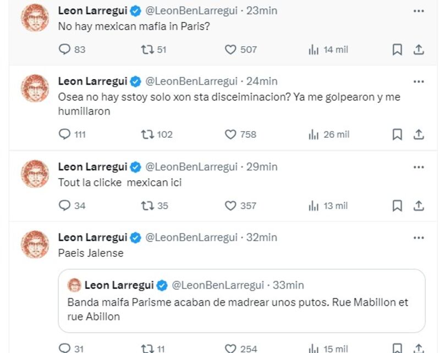Retweet the tweet with 102 retweets

click(x=157, y=135)
